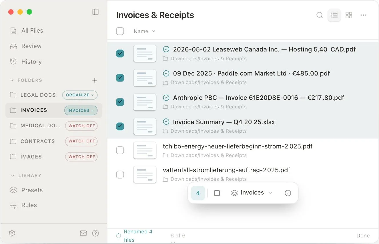This screenshot has height=244, width=379.
Task: Add a new folder with plus icon
Action: pyautogui.click(x=94, y=80)
